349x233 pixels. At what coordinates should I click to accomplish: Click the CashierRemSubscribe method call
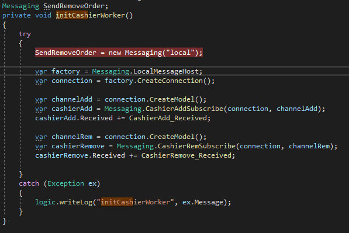pyautogui.click(x=196, y=146)
